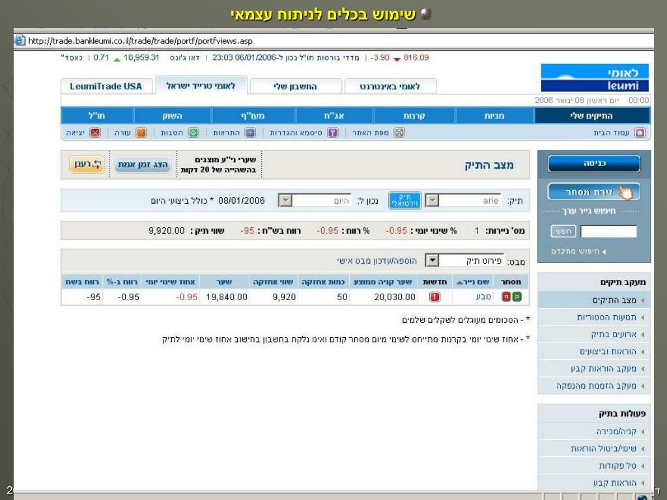
Task: Open the date (נכון ל) היום dropdown
Action: click(x=285, y=201)
